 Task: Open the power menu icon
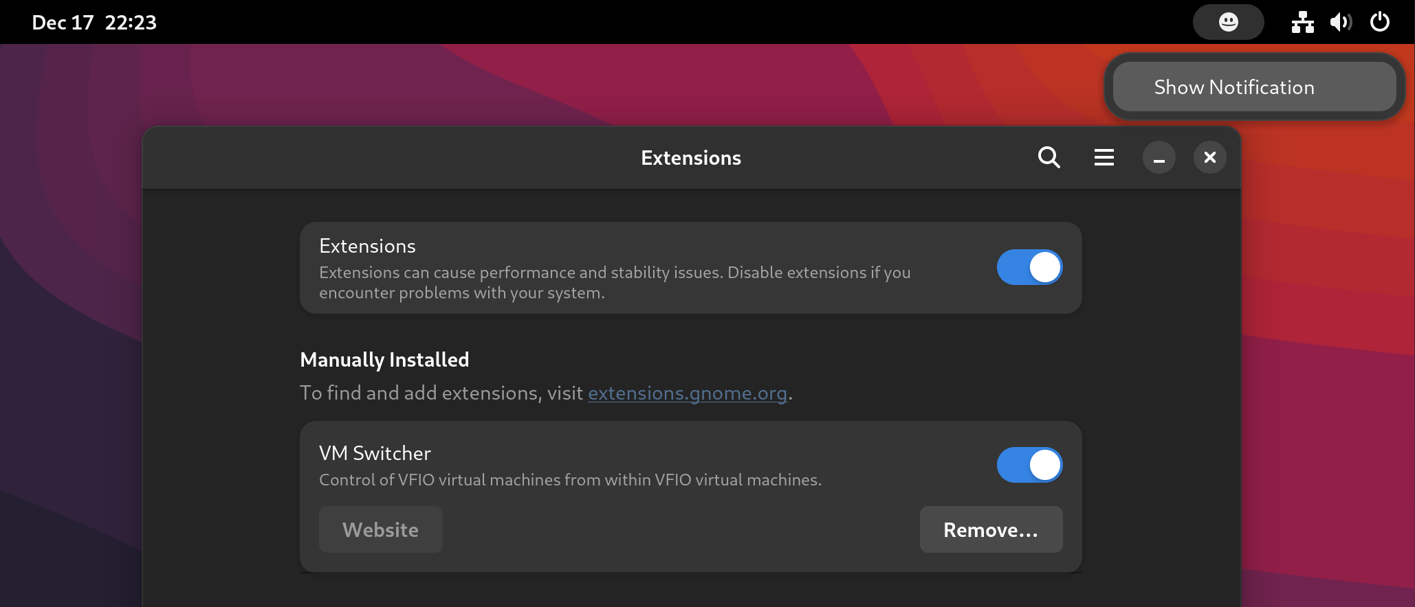click(1379, 23)
